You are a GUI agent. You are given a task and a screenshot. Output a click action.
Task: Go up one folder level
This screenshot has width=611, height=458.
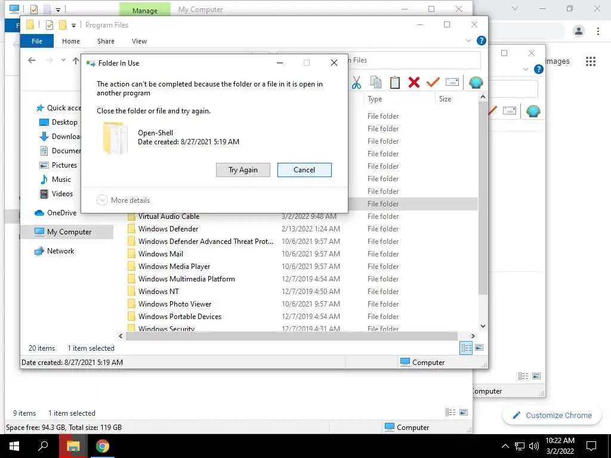pyautogui.click(x=76, y=60)
